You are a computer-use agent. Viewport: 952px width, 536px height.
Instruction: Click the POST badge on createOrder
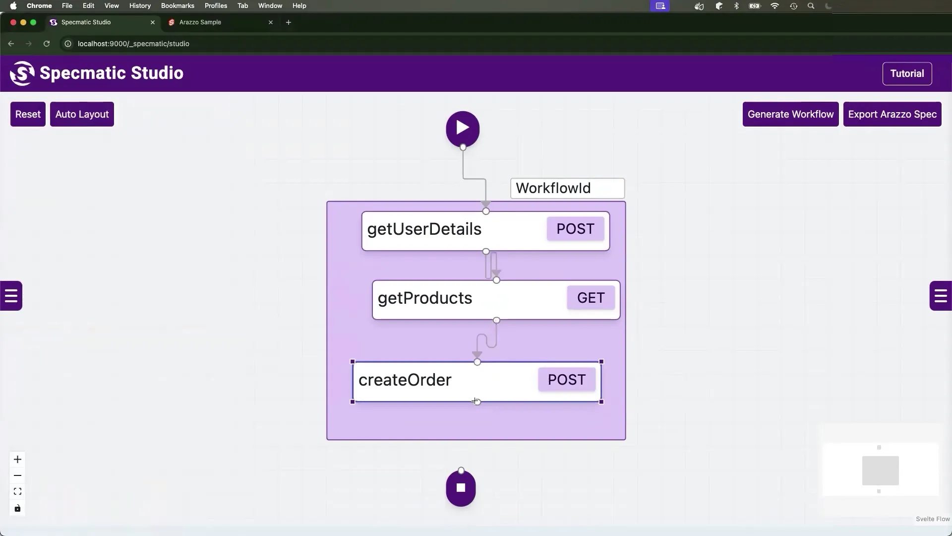567,380
